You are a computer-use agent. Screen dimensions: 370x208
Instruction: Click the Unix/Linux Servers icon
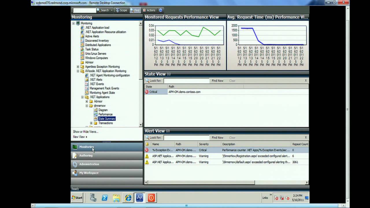(82, 53)
